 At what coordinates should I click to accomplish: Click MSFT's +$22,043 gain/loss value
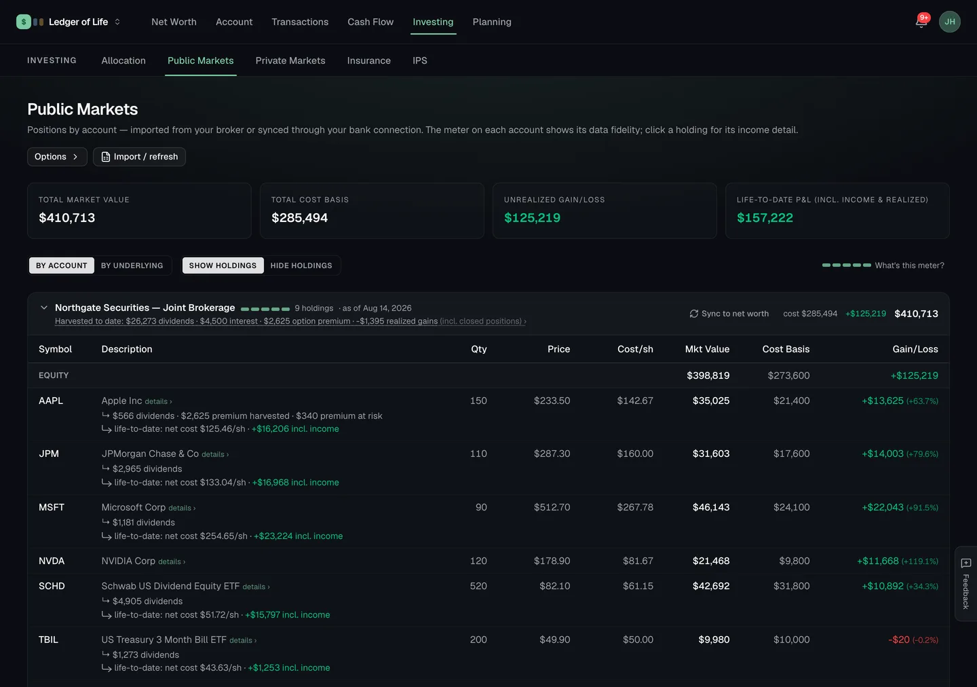click(x=883, y=507)
